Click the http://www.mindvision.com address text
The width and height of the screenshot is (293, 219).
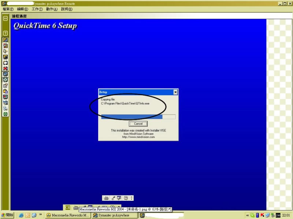click(x=138, y=137)
